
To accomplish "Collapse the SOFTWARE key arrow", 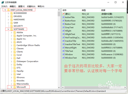I will coord(8,29).
